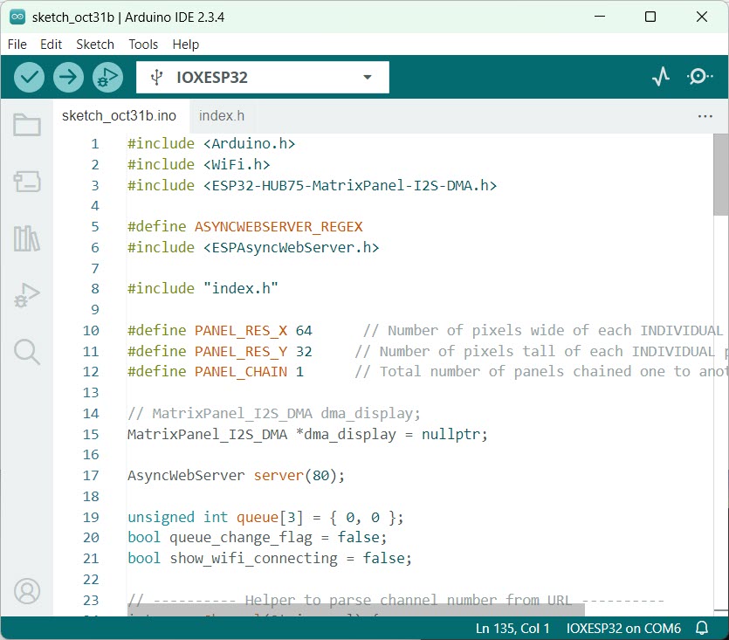
Task: Click IOXESP32 on COM6 in status bar
Action: 623,629
